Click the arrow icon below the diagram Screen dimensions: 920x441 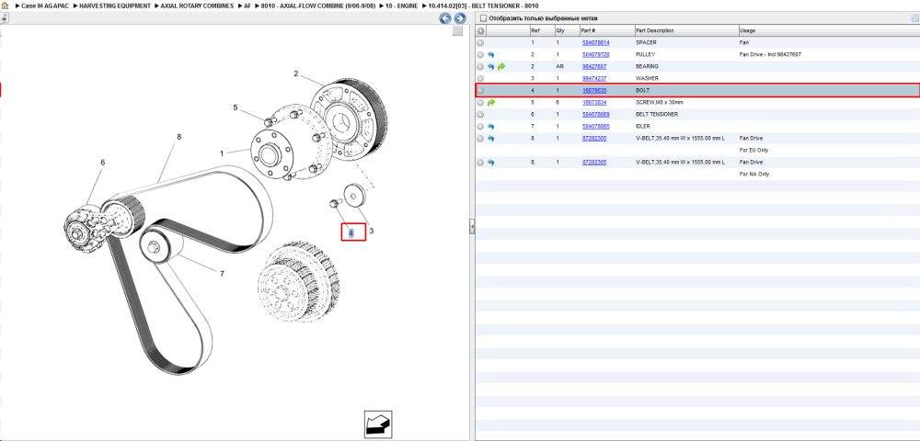coord(378,425)
